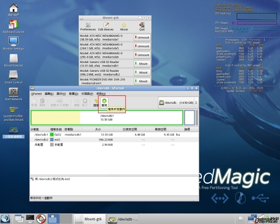
Task: Launch the terminal monitor icon in taskbar
Action: 30,219
